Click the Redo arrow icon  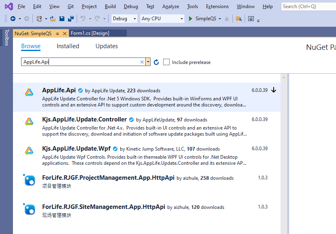97,19
